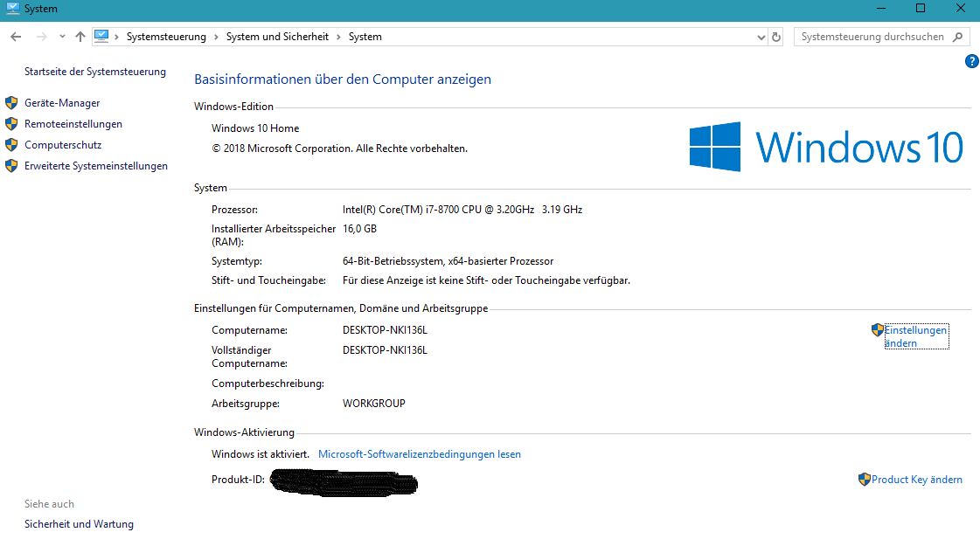
Task: Refresh the page with refresh icon
Action: click(x=776, y=37)
